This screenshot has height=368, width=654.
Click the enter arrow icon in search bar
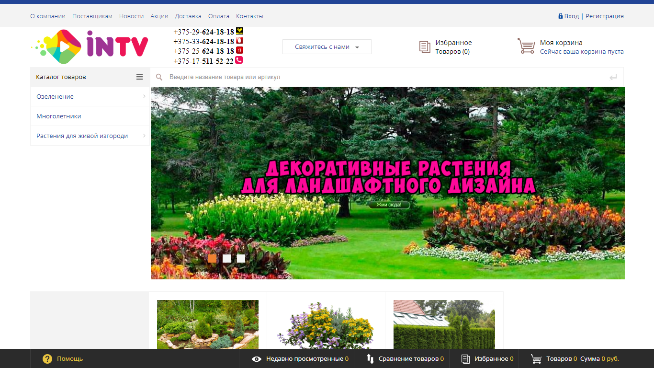[x=613, y=77]
